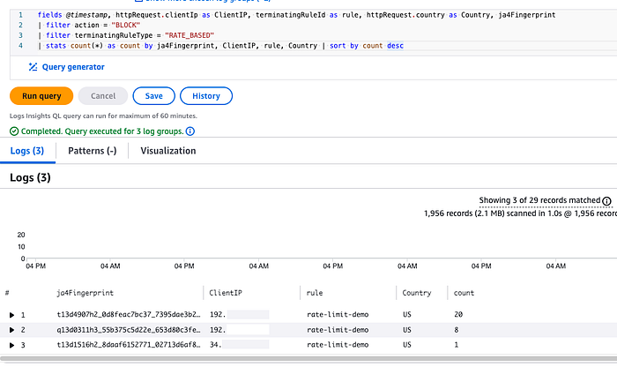Expand log result row 1
This screenshot has height=382, width=617.
11,315
